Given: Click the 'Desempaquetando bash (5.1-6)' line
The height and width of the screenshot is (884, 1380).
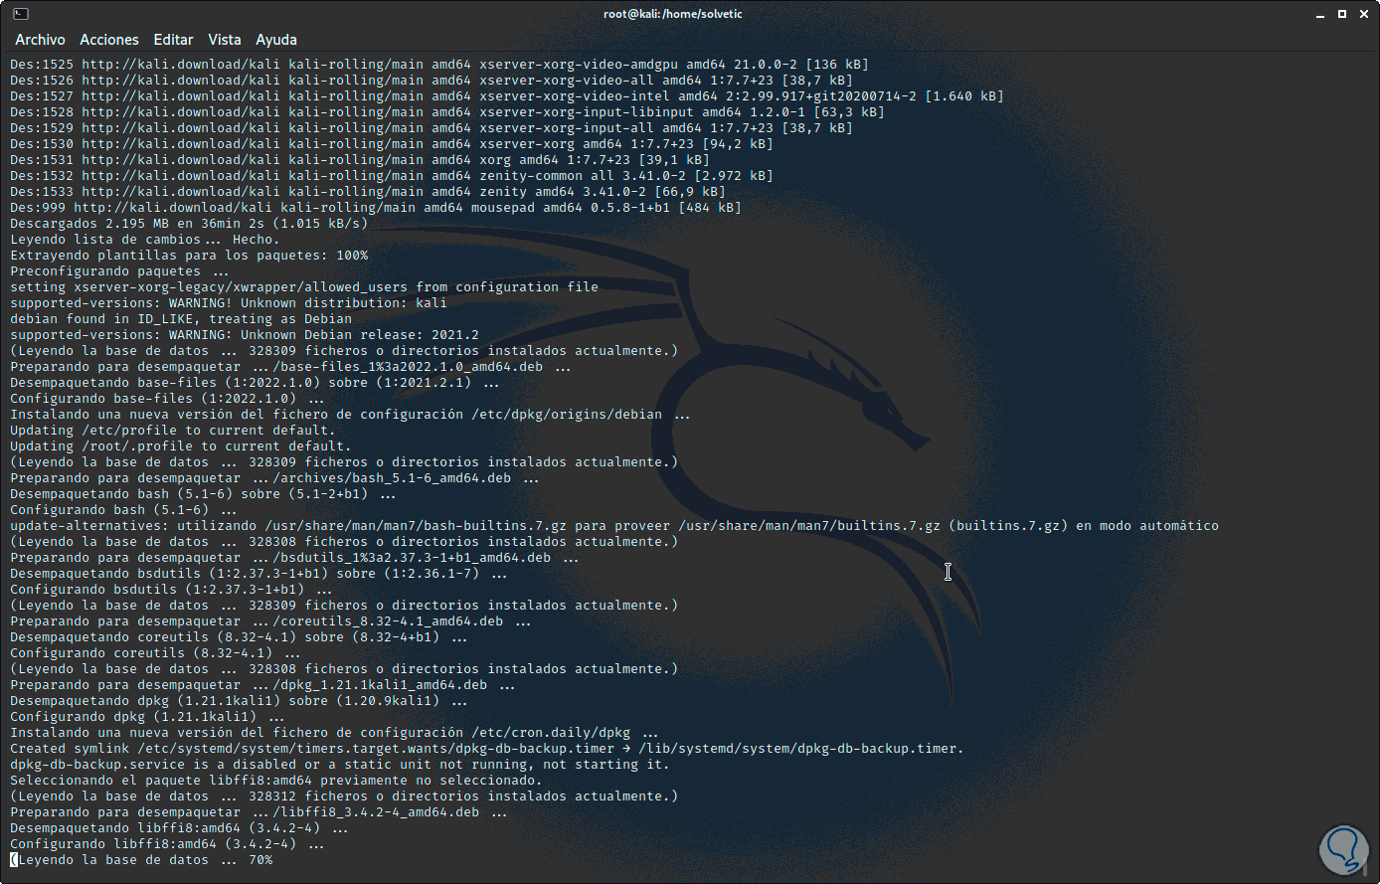Looking at the screenshot, I should (x=203, y=494).
